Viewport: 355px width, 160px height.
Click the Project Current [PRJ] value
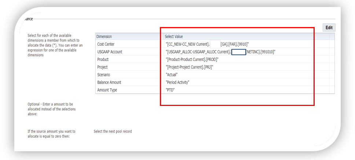[190, 67]
